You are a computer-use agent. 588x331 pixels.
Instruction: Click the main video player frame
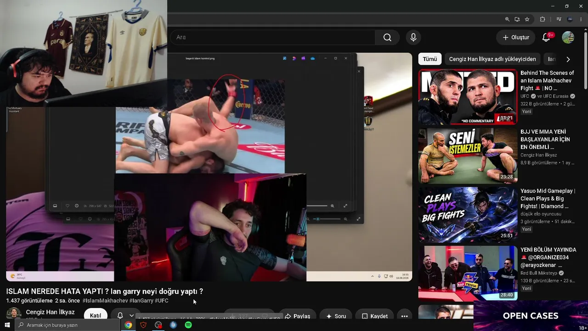point(209,167)
